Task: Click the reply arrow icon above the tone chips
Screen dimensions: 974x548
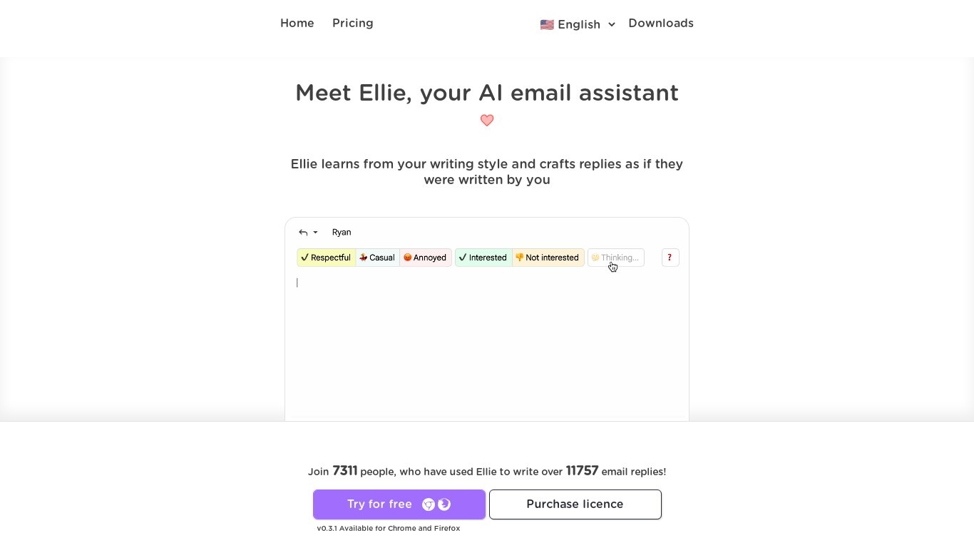Action: (303, 232)
